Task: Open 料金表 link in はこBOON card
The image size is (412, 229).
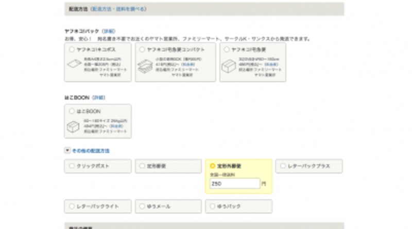Action: coord(117,126)
